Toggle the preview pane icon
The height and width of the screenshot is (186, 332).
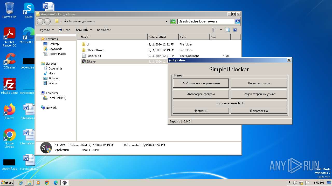tap(227, 30)
